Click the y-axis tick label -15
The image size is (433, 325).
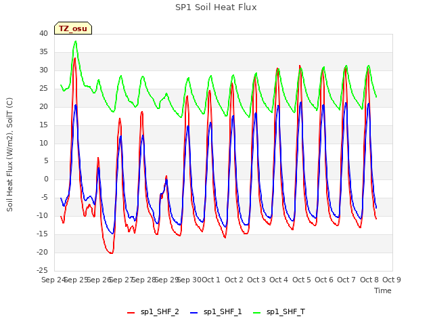coord(42,234)
